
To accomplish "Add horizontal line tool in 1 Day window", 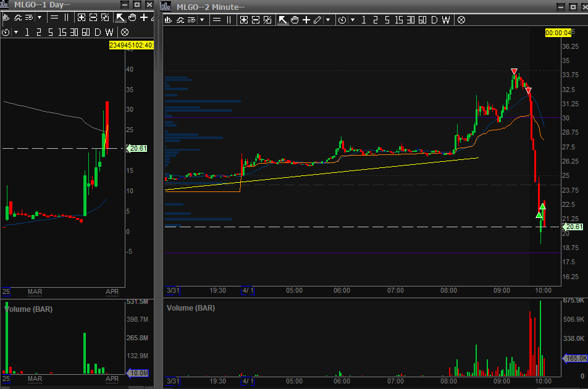I will coord(54,17).
